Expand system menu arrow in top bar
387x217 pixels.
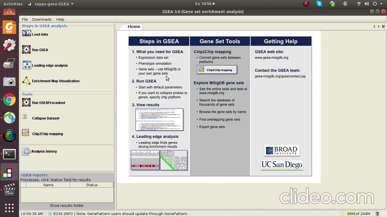[381, 4]
